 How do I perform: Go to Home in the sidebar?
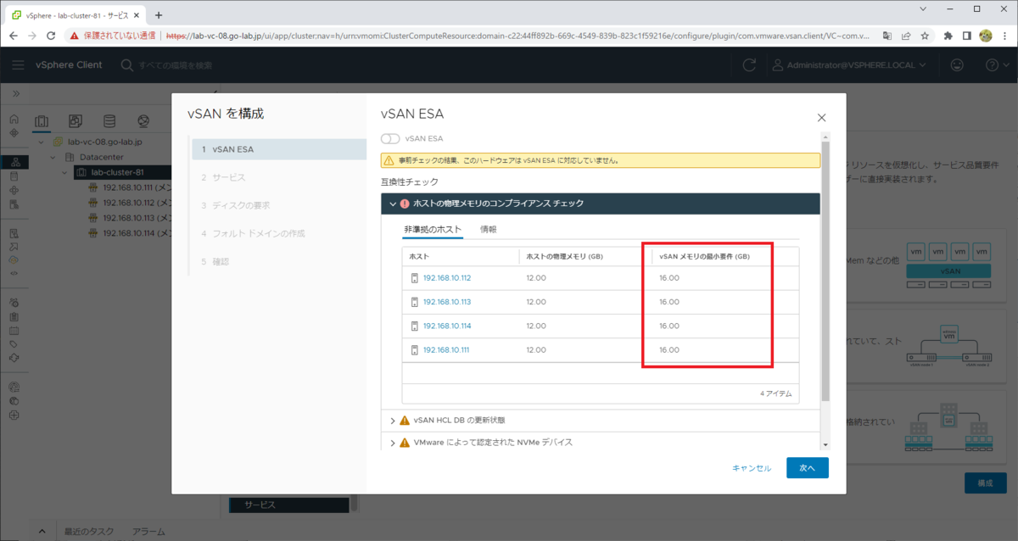(x=14, y=120)
